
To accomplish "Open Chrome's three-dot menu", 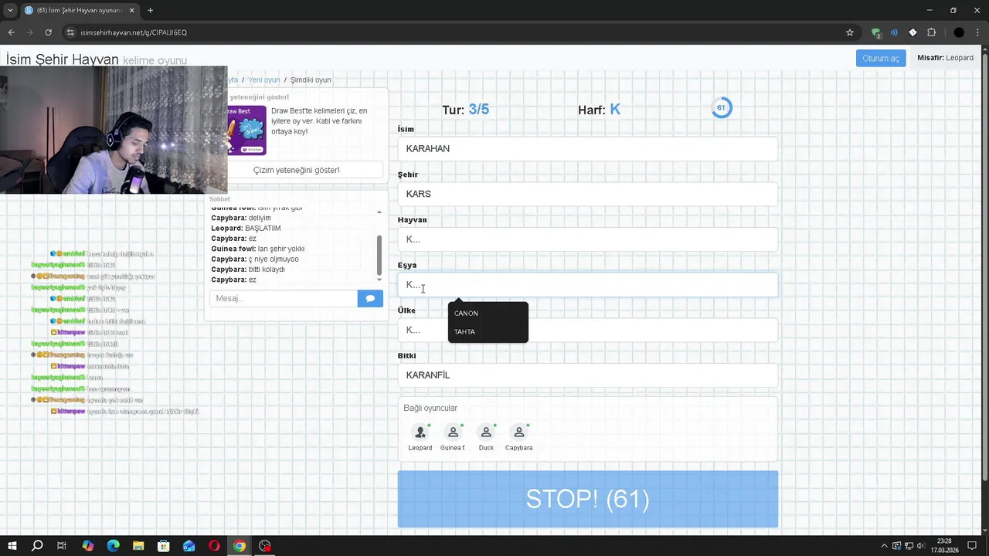I will (x=977, y=32).
